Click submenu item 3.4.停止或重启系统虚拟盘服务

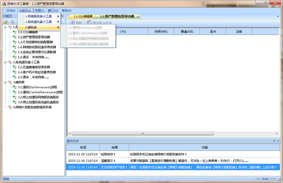click(88, 44)
